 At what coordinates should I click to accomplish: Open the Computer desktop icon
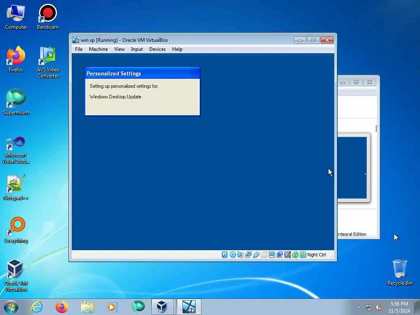tap(16, 17)
